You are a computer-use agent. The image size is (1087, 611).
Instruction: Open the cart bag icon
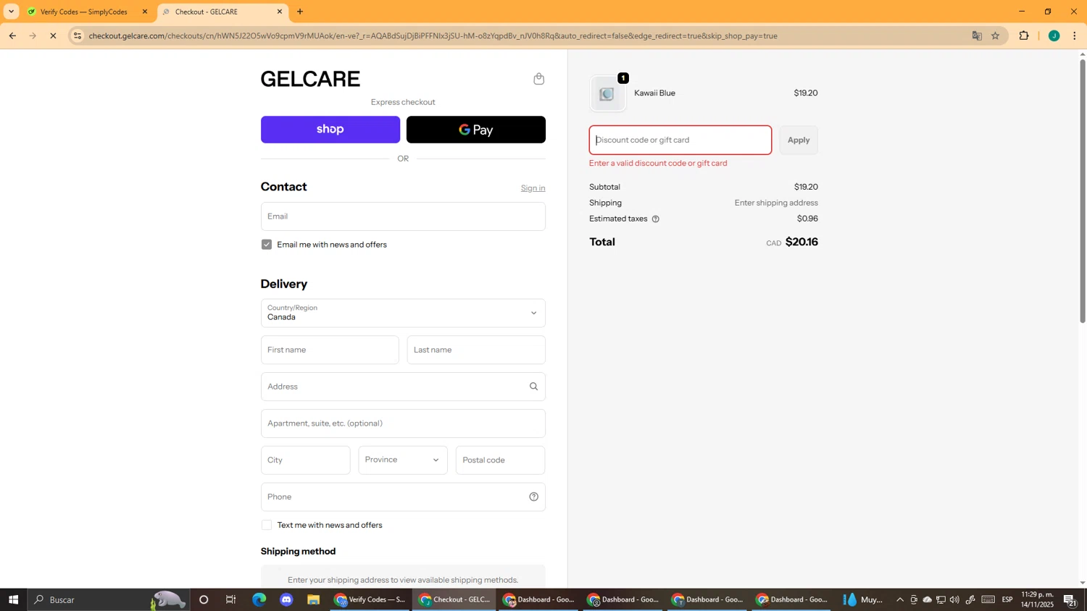538,79
